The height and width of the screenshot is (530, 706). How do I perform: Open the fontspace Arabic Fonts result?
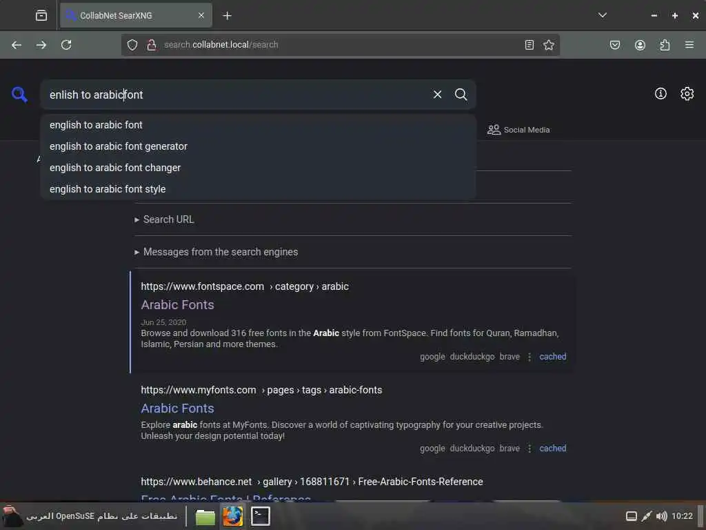pyautogui.click(x=177, y=305)
